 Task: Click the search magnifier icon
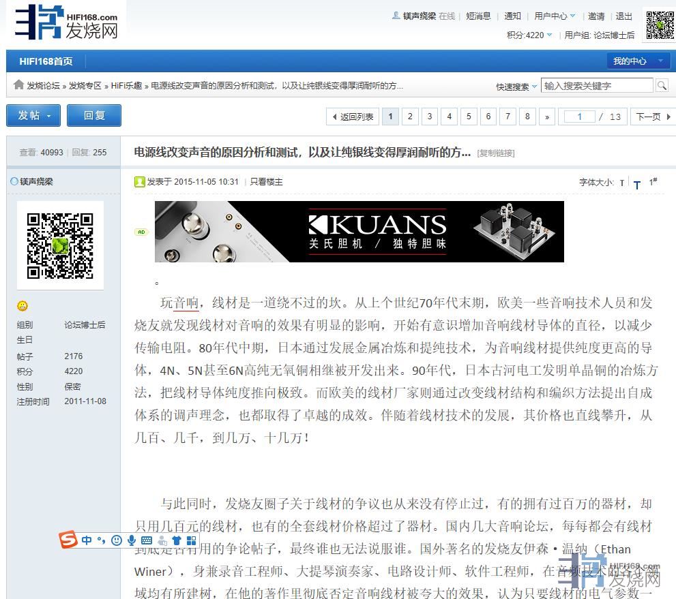tap(661, 86)
